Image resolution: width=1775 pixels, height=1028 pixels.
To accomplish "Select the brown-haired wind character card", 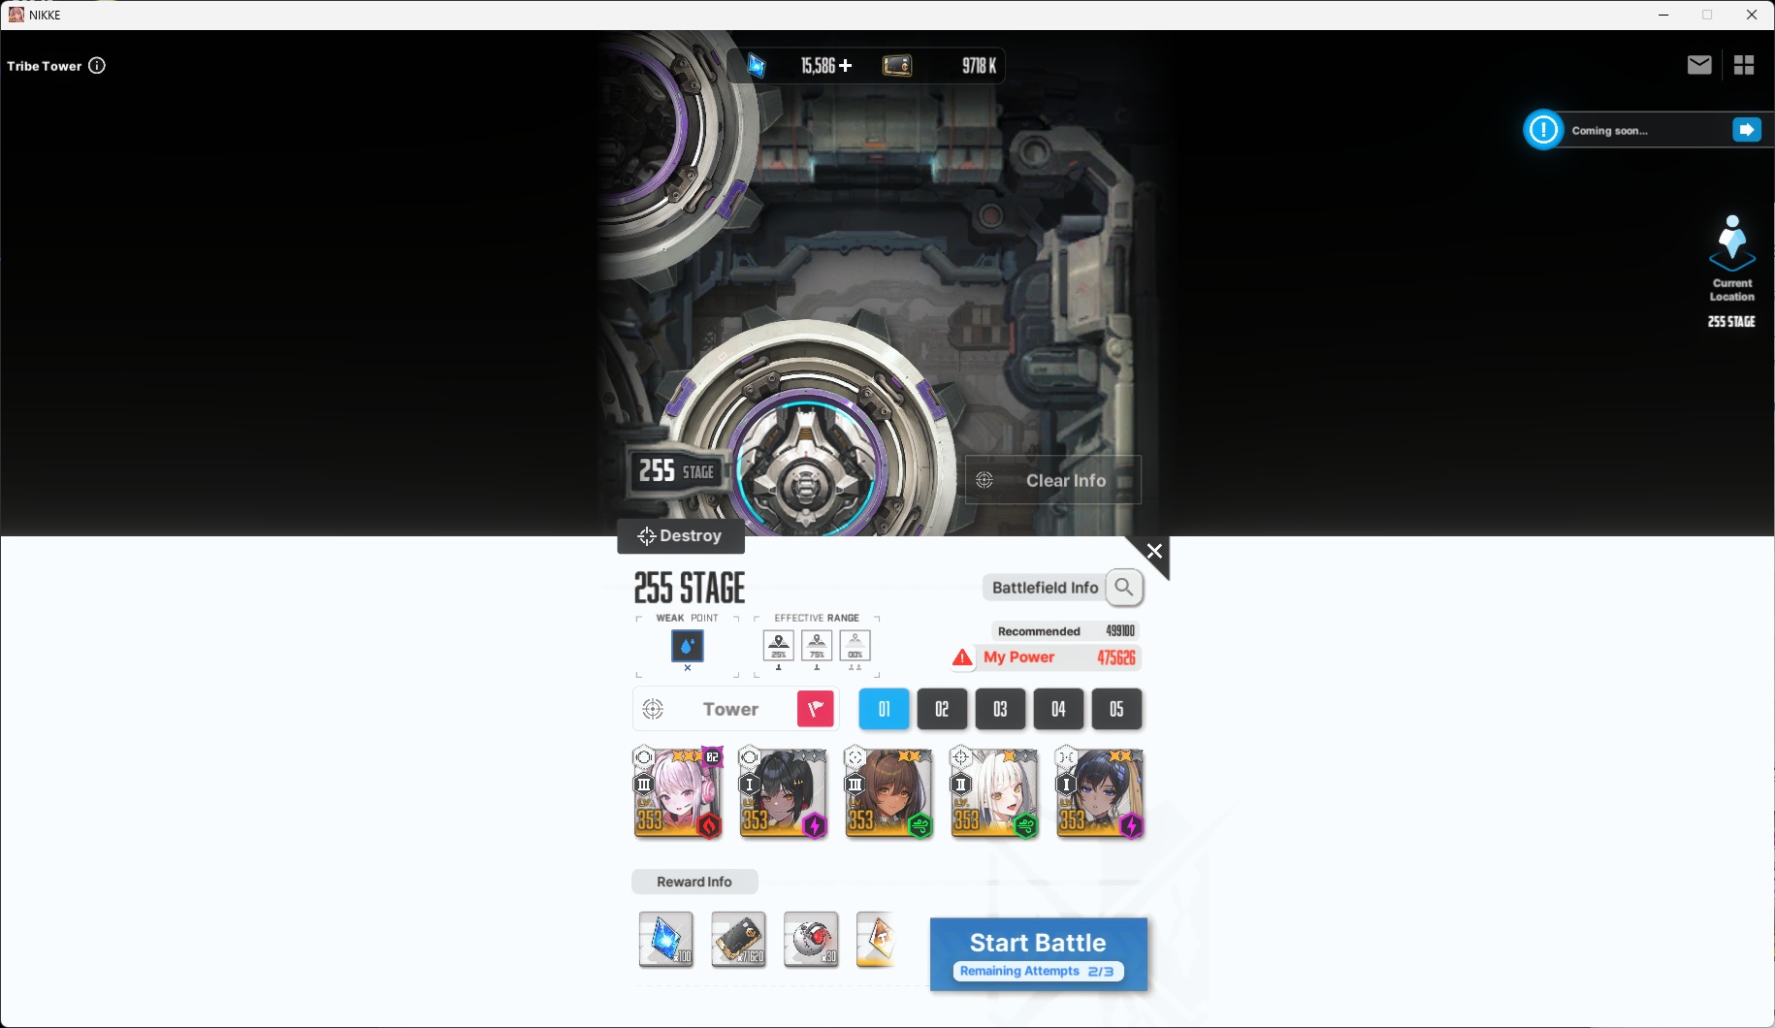I will (889, 792).
